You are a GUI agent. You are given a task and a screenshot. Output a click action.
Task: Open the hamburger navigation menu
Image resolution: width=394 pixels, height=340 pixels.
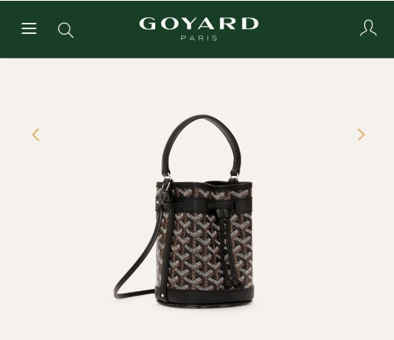coord(29,28)
